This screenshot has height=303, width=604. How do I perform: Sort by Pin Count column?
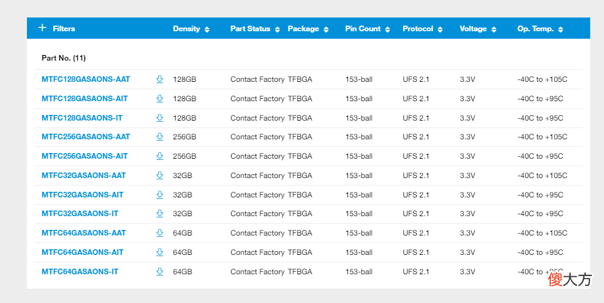[367, 29]
